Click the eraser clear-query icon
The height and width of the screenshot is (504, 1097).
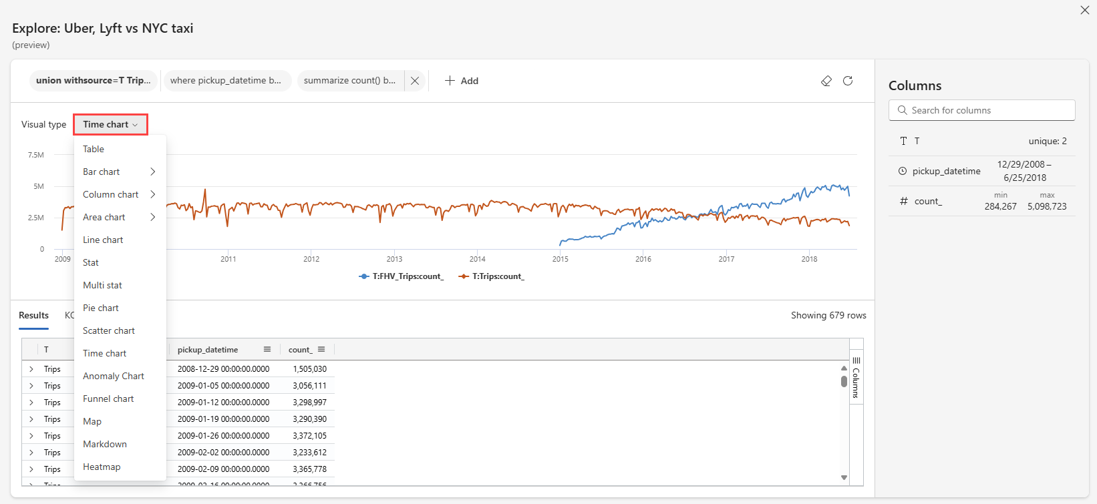(826, 81)
